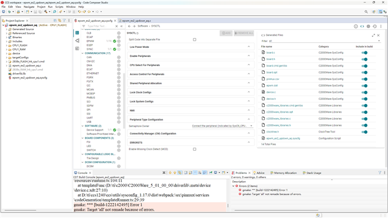The height and width of the screenshot is (218, 388).
Task: Click the Link with Editor icon in Project Explorer
Action: click(59, 21)
